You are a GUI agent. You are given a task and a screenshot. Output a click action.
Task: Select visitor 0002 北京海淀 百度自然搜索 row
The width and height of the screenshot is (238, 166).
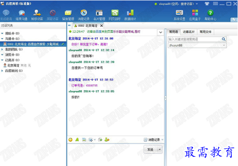tap(33, 44)
